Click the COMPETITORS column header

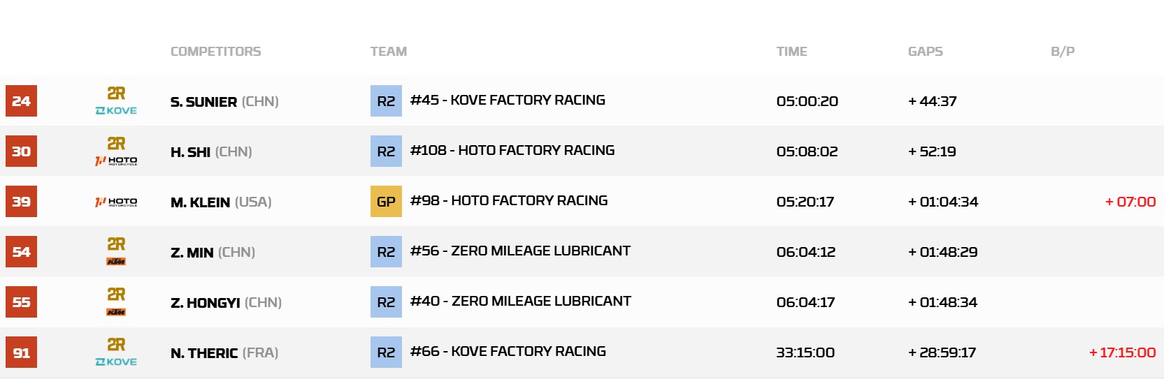[x=215, y=52]
